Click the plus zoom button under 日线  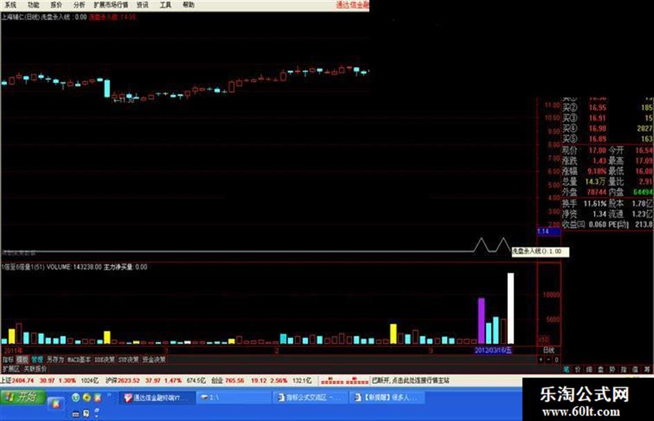coord(541,359)
